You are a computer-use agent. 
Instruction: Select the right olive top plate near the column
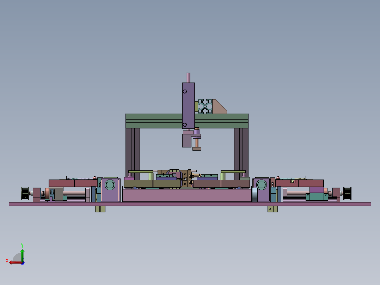233,172
